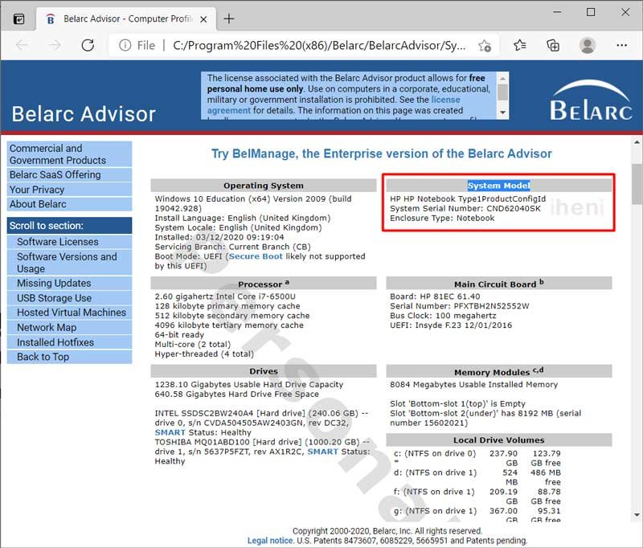Click the page scrollbar up arrow
The height and width of the screenshot is (548, 643).
point(637,142)
